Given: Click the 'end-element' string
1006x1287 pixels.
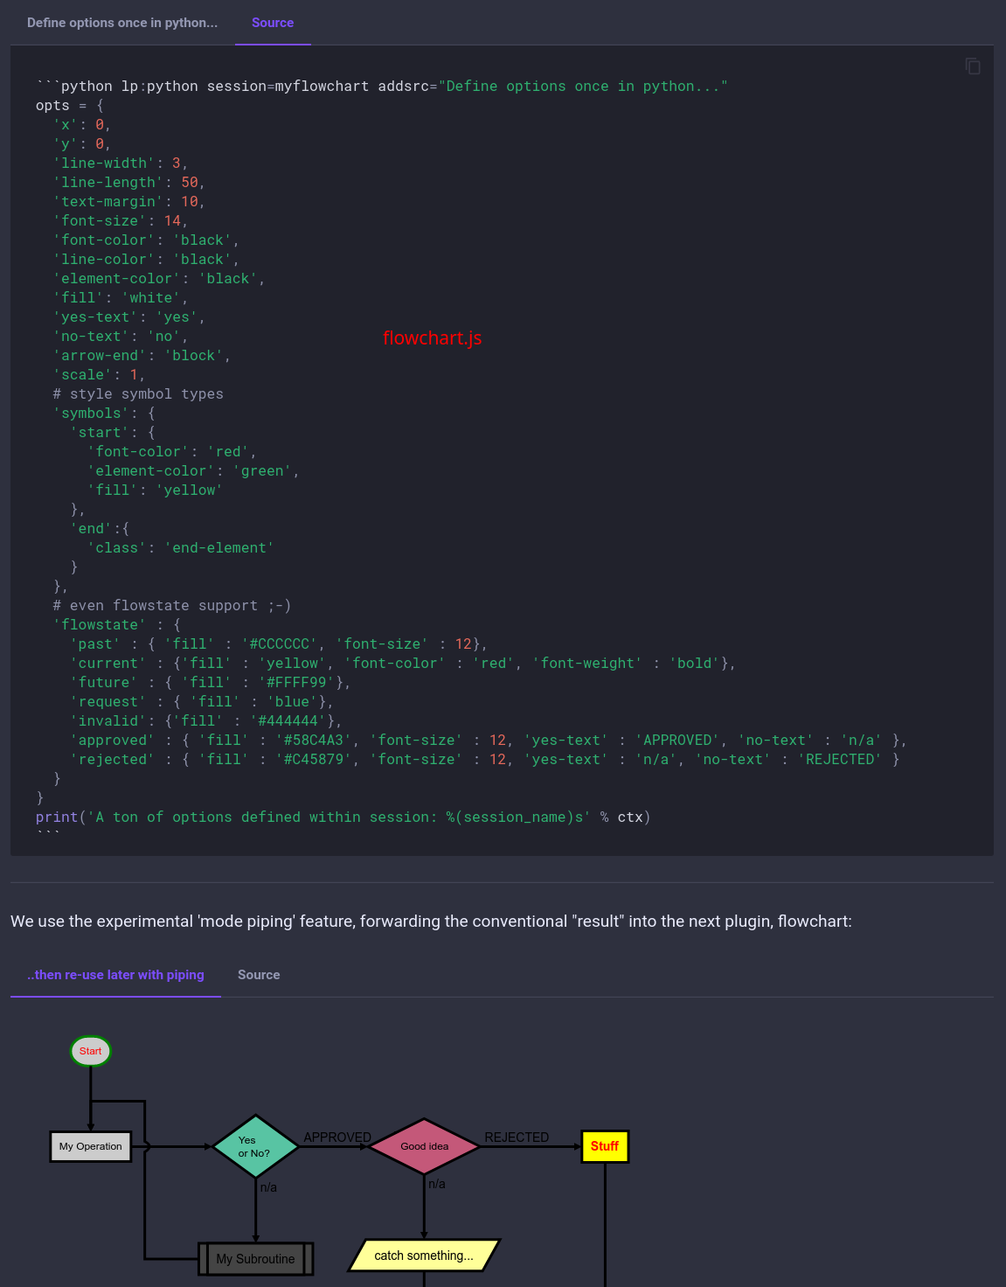Looking at the screenshot, I should [219, 548].
